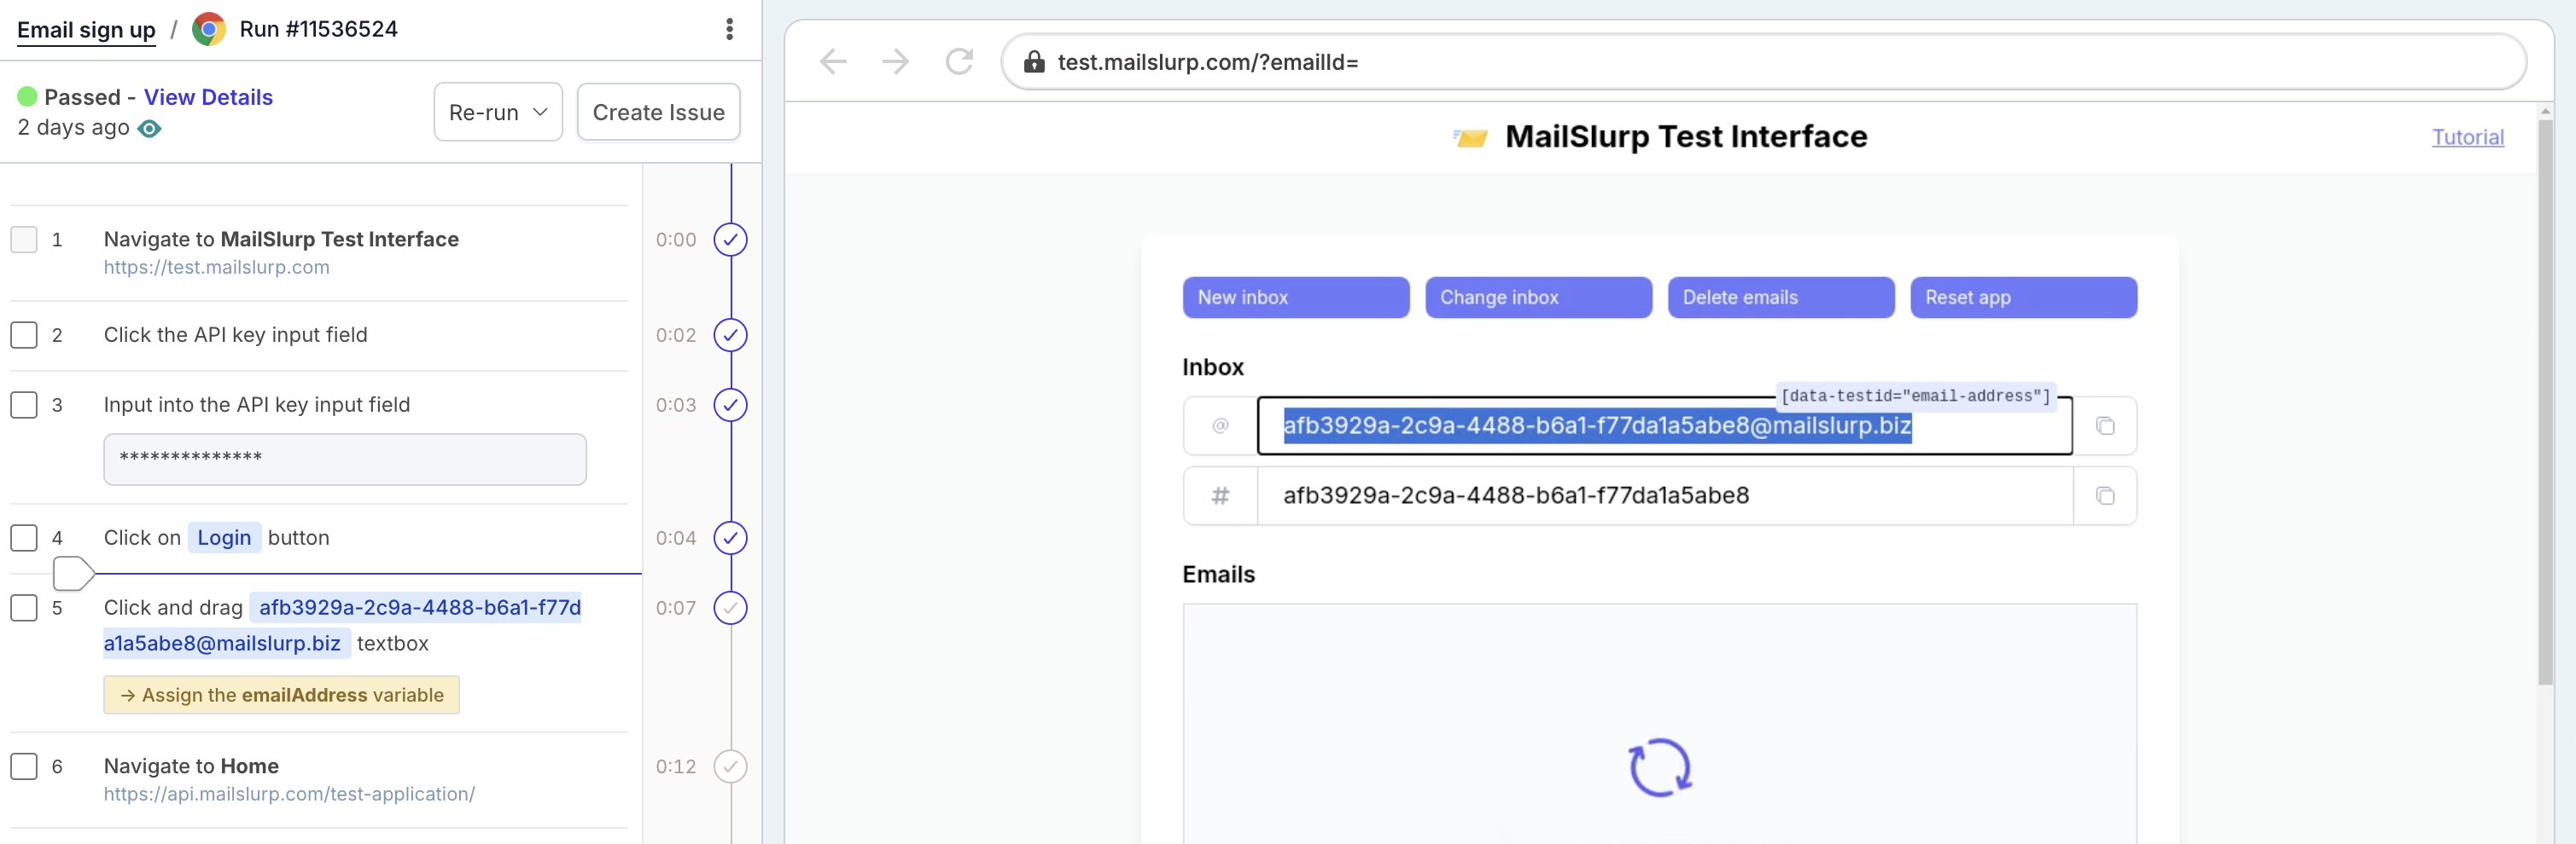Viewport: 2576px width, 844px height.
Task: Click the highlighted email address textbox
Action: [1664, 425]
